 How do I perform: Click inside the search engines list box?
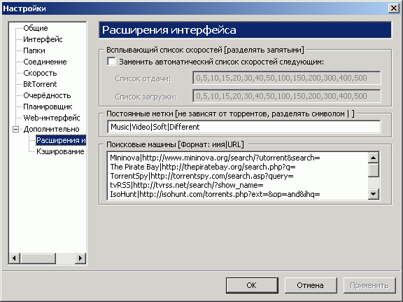click(x=238, y=176)
